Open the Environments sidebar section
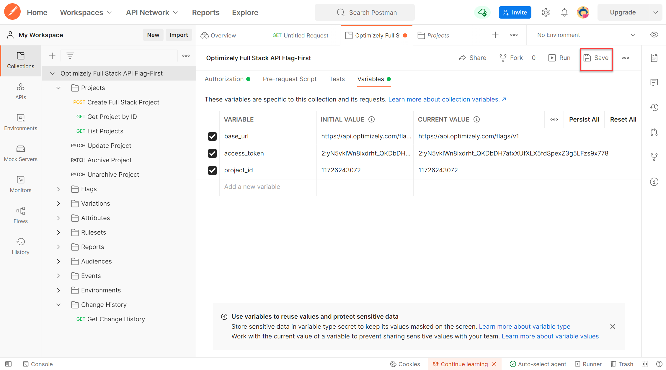The image size is (666, 370). (21, 122)
